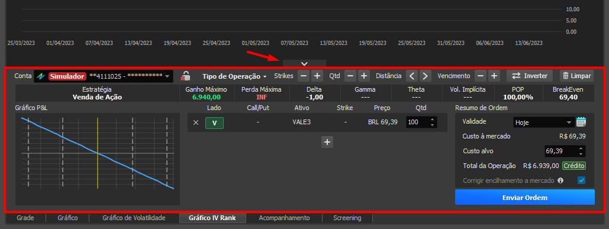Click the info icon beside Corrigir encilhamento

(x=560, y=180)
